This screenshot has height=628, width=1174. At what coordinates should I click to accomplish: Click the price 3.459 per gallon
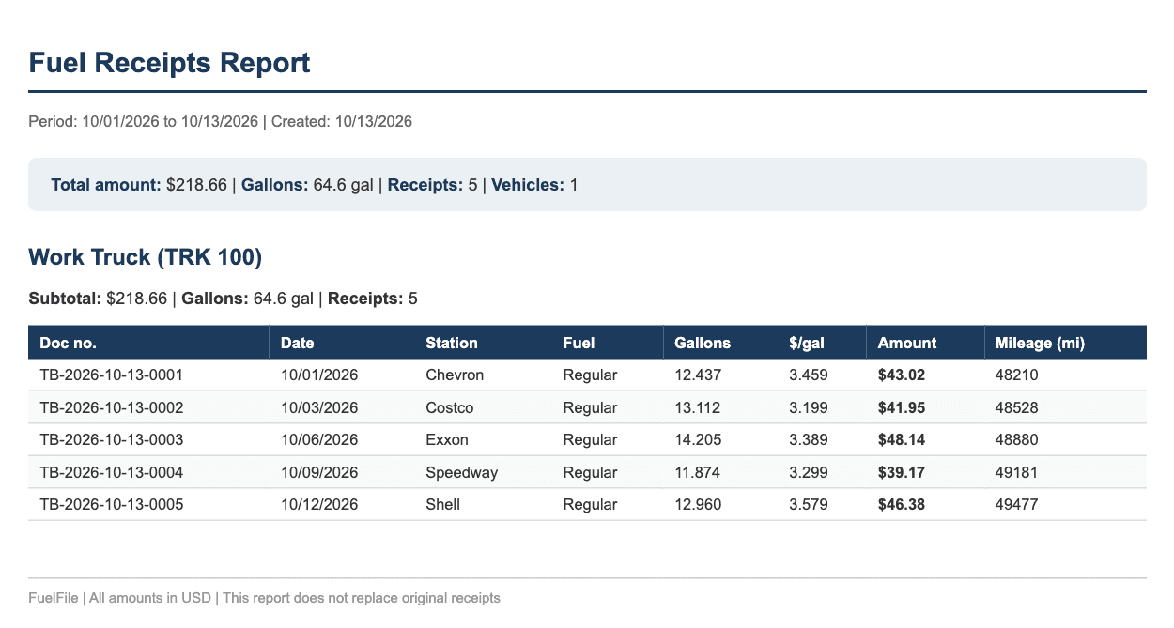click(x=809, y=375)
